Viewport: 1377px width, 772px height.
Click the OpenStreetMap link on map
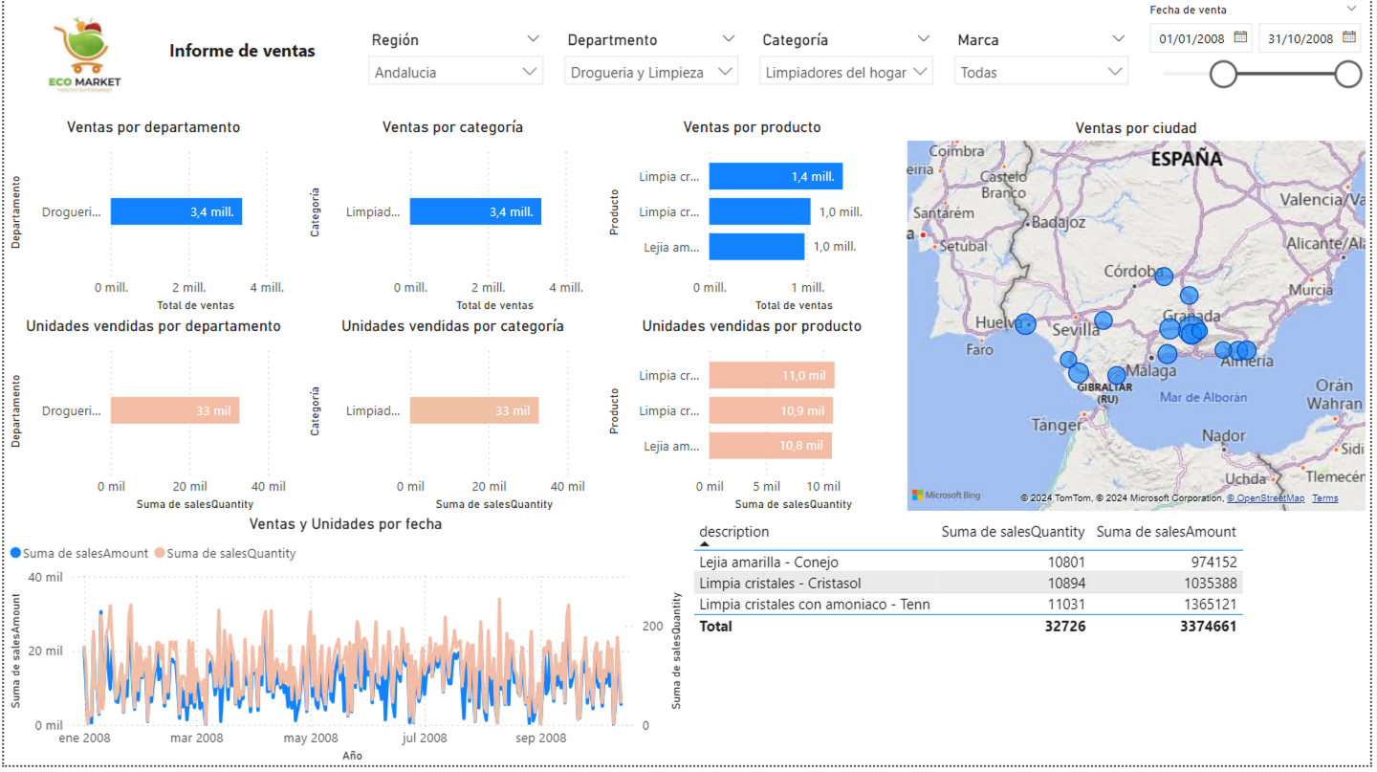[1266, 498]
